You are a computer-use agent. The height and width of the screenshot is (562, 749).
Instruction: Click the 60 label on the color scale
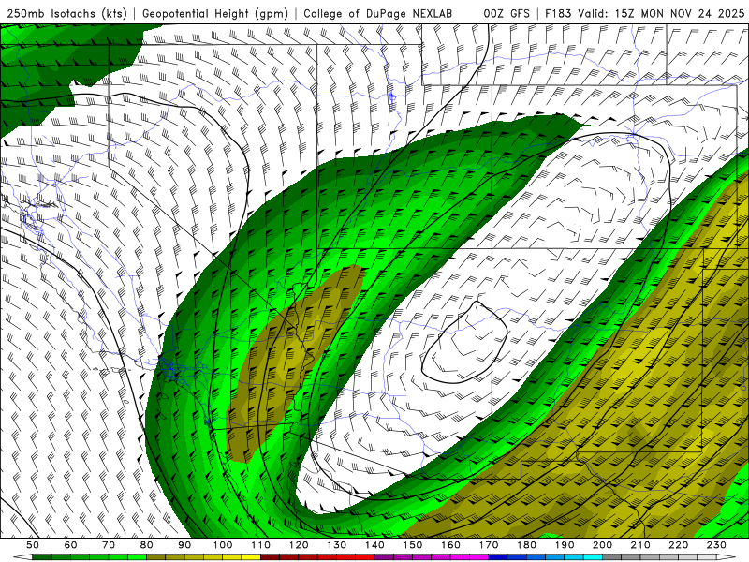(71, 545)
